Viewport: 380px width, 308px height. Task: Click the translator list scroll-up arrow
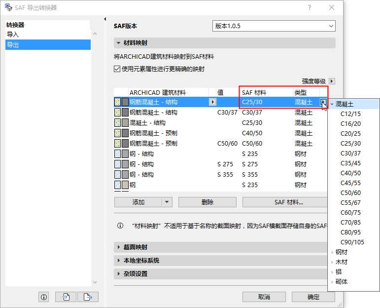(x=95, y=34)
